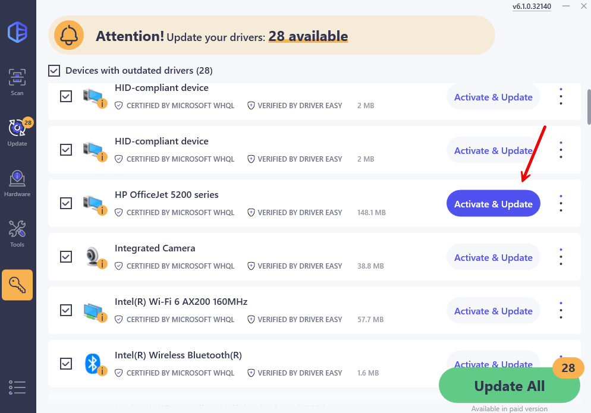Open the Scan section in the sidebar

pos(17,82)
